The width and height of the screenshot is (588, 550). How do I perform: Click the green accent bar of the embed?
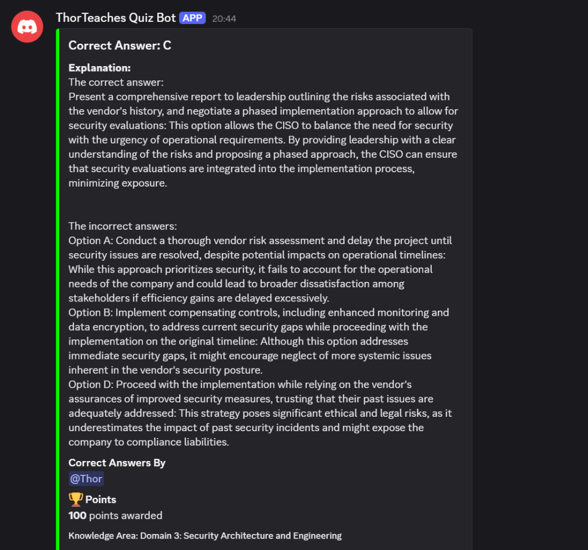[58, 287]
